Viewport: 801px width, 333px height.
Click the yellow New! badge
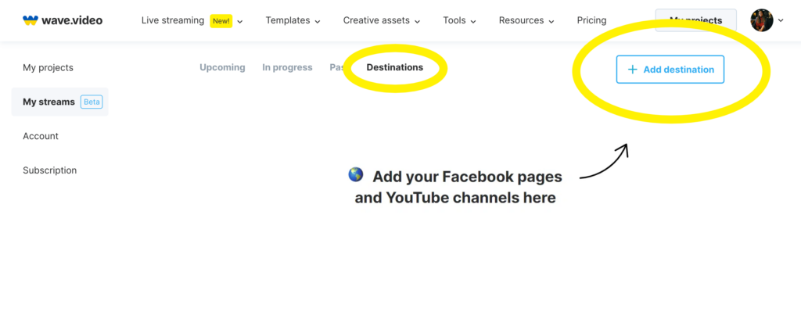[221, 20]
